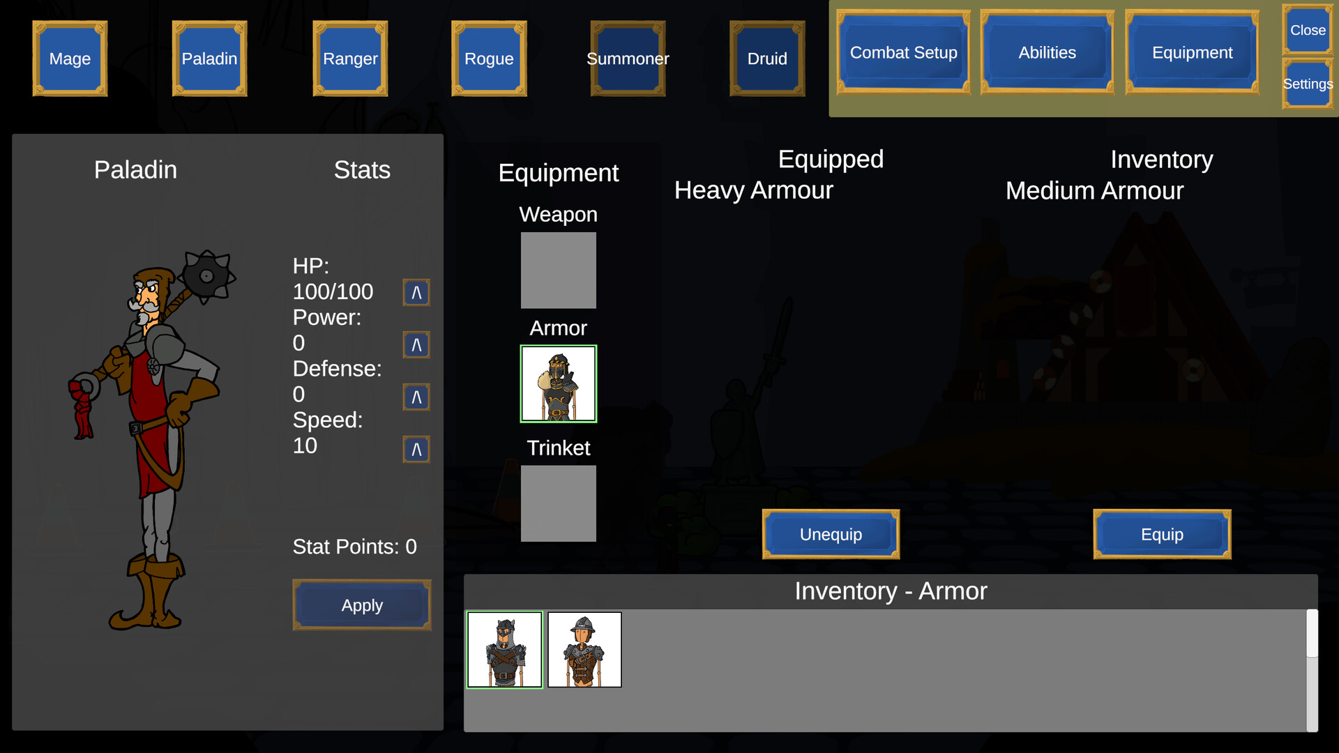
Task: Click the empty Weapon equipment slot
Action: point(558,270)
